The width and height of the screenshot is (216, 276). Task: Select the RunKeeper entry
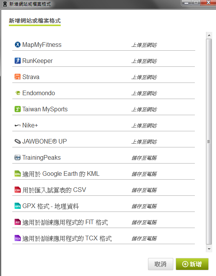pyautogui.click(x=37, y=61)
